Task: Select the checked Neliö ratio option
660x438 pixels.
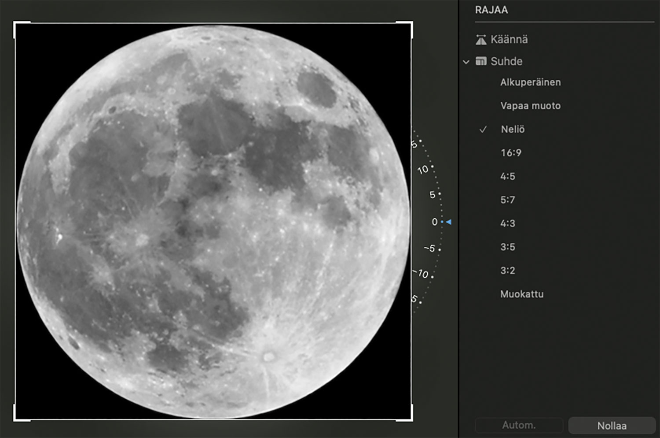Action: click(x=513, y=130)
